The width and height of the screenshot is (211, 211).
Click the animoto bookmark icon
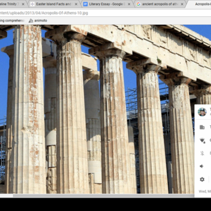(x=31, y=21)
